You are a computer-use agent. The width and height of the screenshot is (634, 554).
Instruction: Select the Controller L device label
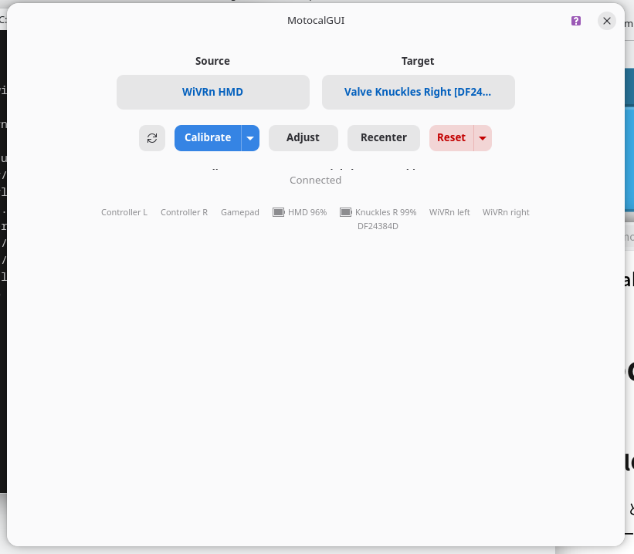pos(124,212)
